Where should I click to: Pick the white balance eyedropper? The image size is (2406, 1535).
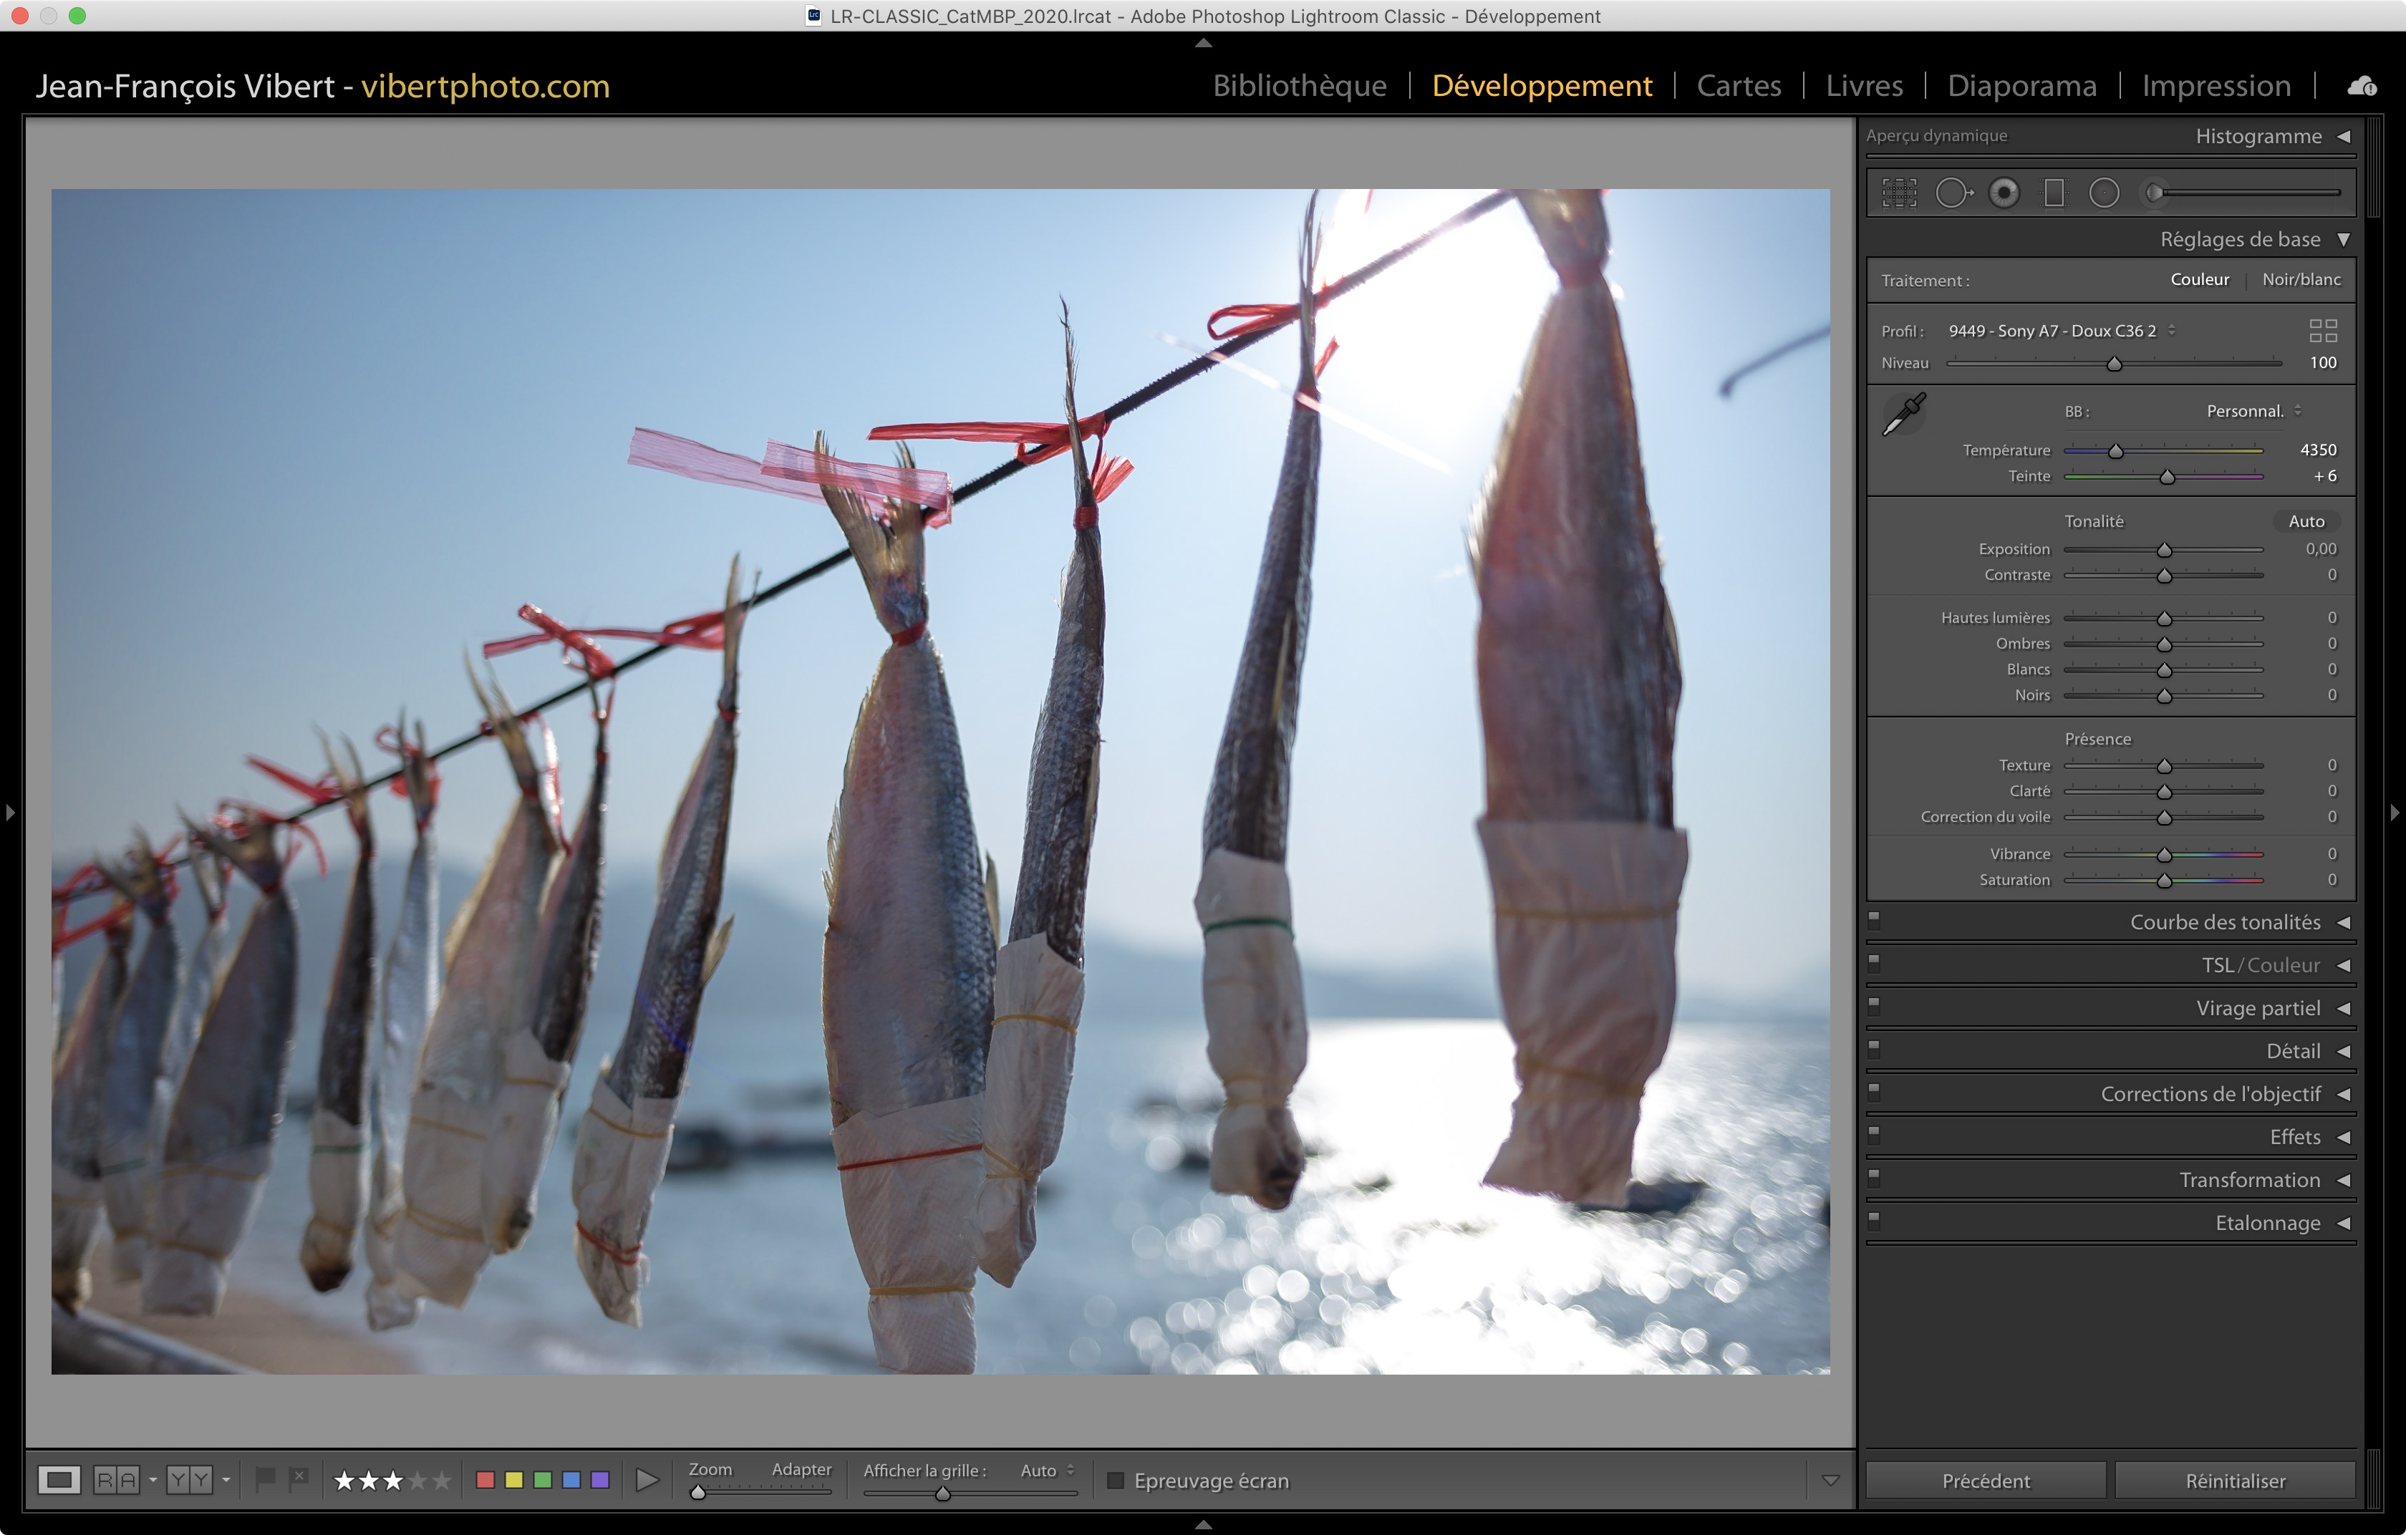[1903, 413]
